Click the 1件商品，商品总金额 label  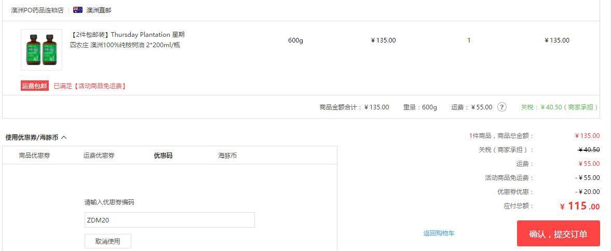501,136
